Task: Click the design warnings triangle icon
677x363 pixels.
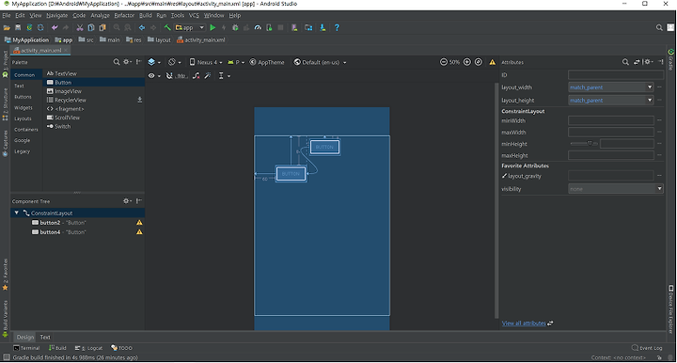Action: pos(492,62)
